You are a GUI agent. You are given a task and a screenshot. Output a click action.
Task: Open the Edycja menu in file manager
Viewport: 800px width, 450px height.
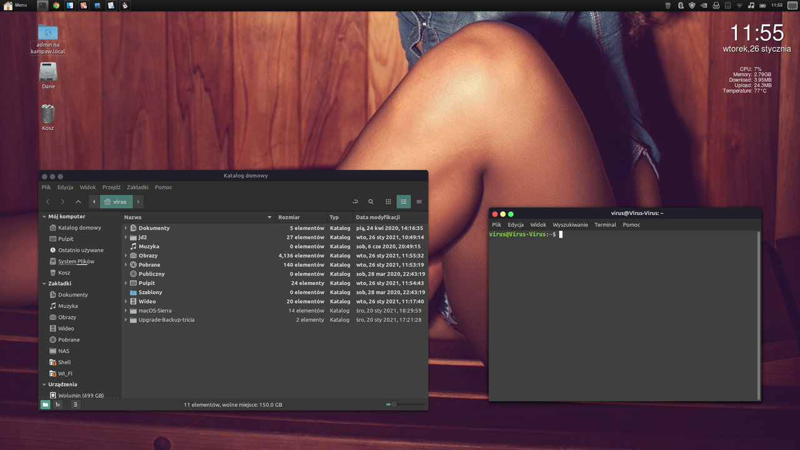65,187
